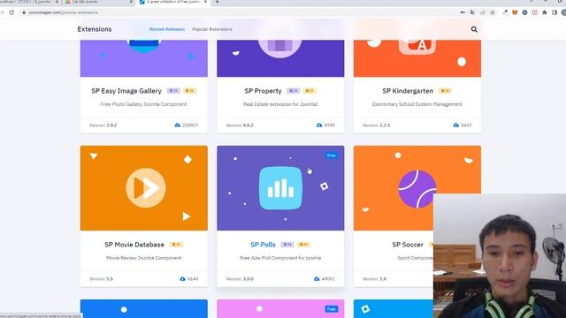Close the middle browser tab with Joomla icon

[x=131, y=2]
